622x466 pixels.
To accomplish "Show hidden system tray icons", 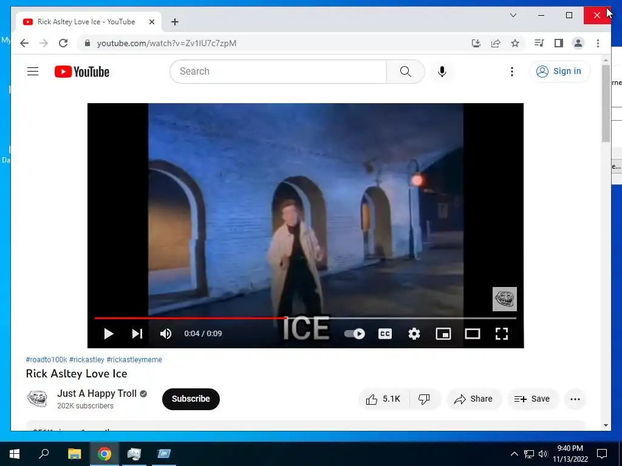I will click(514, 454).
